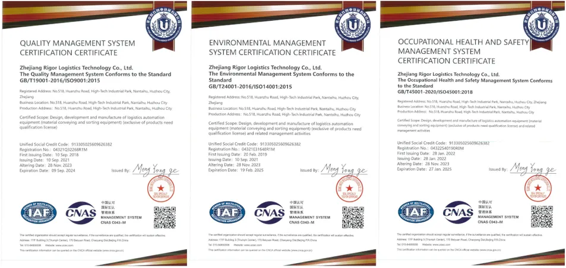Click the IAF logo on the Quality certificate
The height and width of the screenshot is (268, 566).
coord(39,212)
